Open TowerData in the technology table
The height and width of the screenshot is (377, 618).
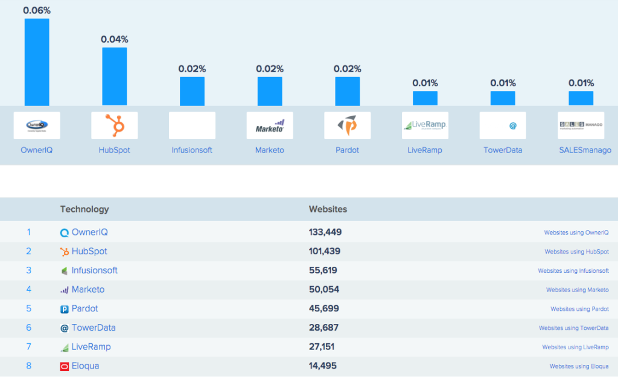[94, 328]
